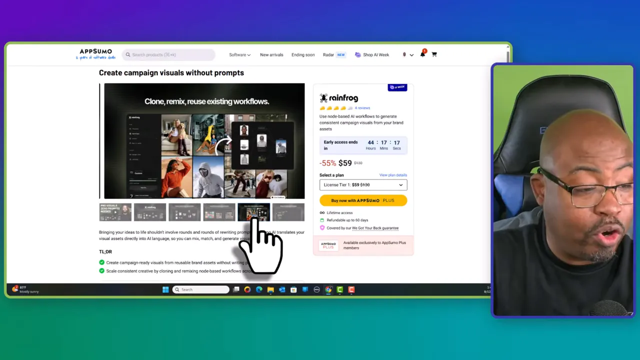This screenshot has width=640, height=360.
Task: Click the "Early access ends in" label
Action: 340,145
